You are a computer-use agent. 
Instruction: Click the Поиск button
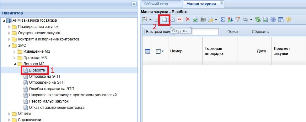point(233,32)
